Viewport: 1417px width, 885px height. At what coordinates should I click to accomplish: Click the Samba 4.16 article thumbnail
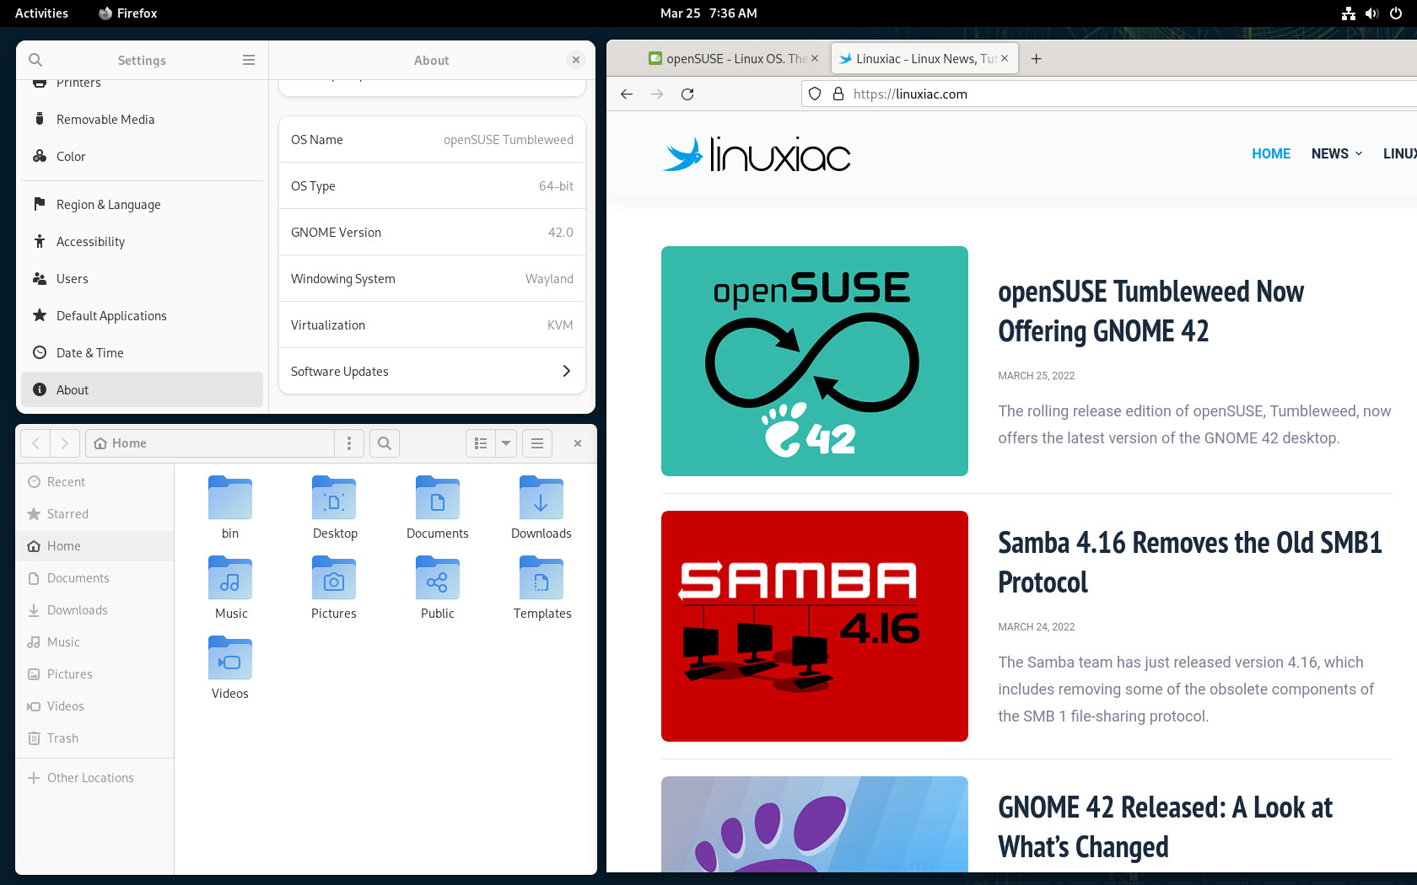point(815,626)
